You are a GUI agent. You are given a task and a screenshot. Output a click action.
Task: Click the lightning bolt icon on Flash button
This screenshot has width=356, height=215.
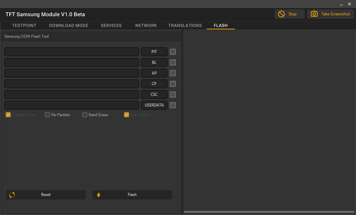pyautogui.click(x=99, y=195)
